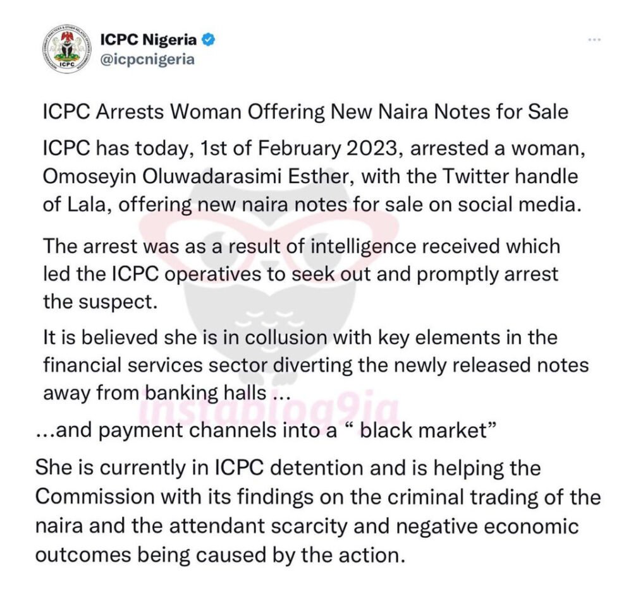Click the final line 'outcomes being caused'
Screen dimensions: 643x589
tap(220, 556)
